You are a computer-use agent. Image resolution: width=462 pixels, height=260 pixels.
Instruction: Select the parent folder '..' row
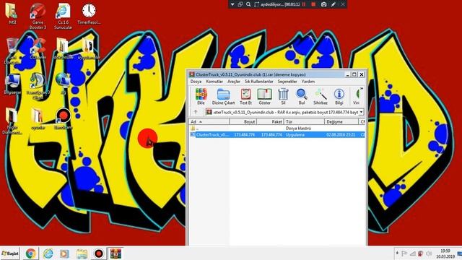276,129
